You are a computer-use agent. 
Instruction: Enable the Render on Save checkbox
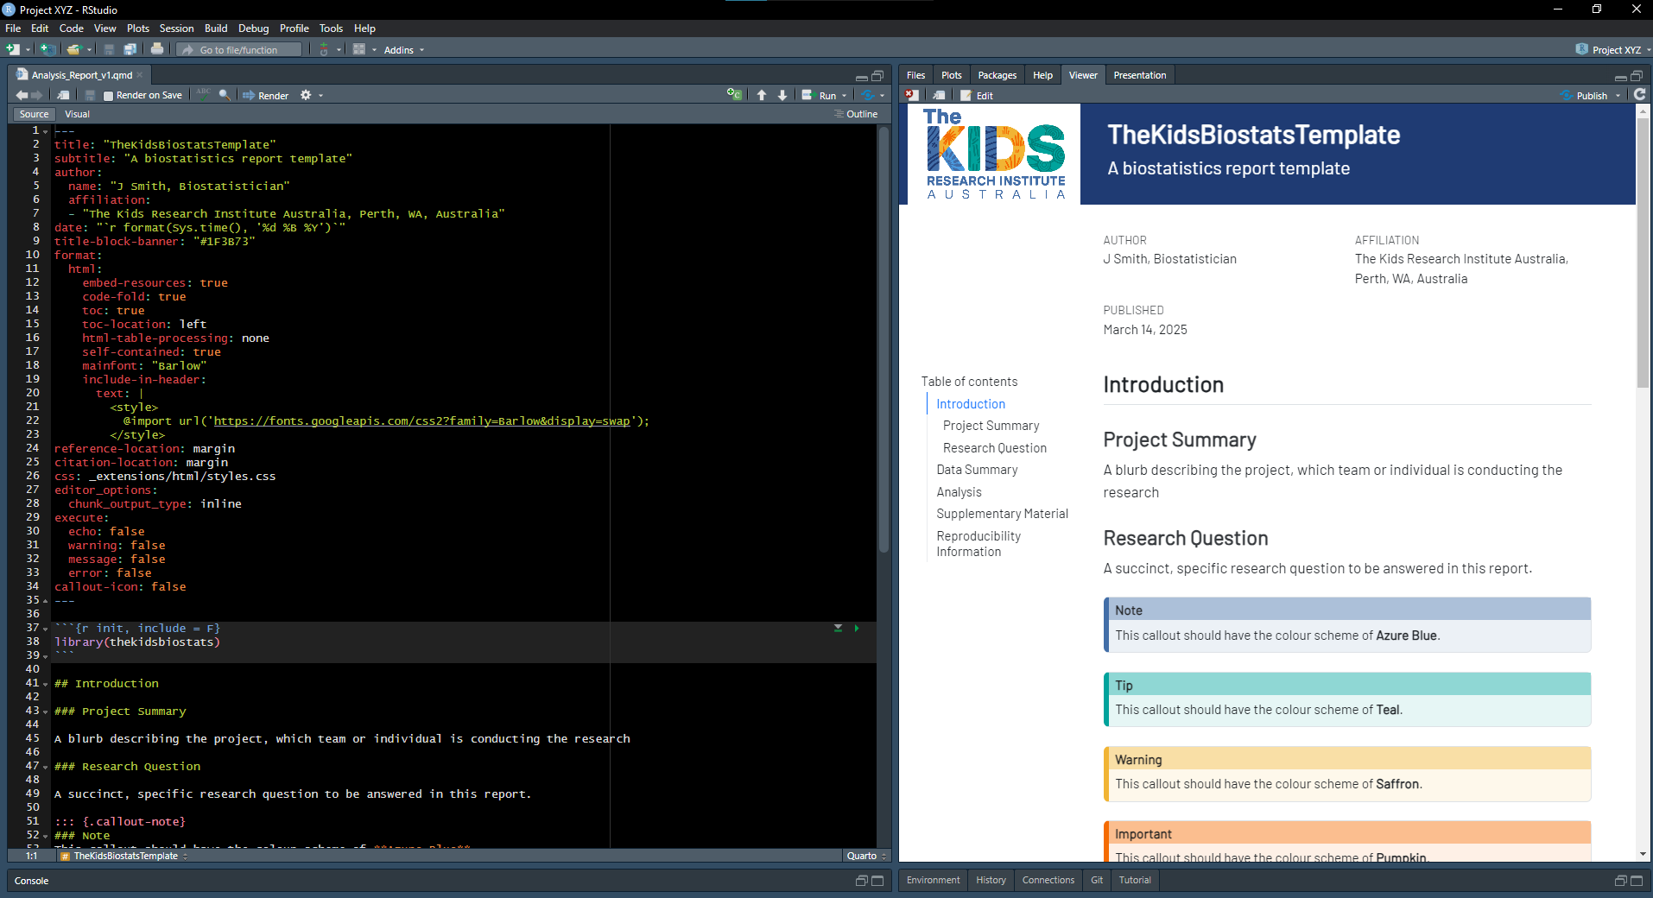coord(109,96)
